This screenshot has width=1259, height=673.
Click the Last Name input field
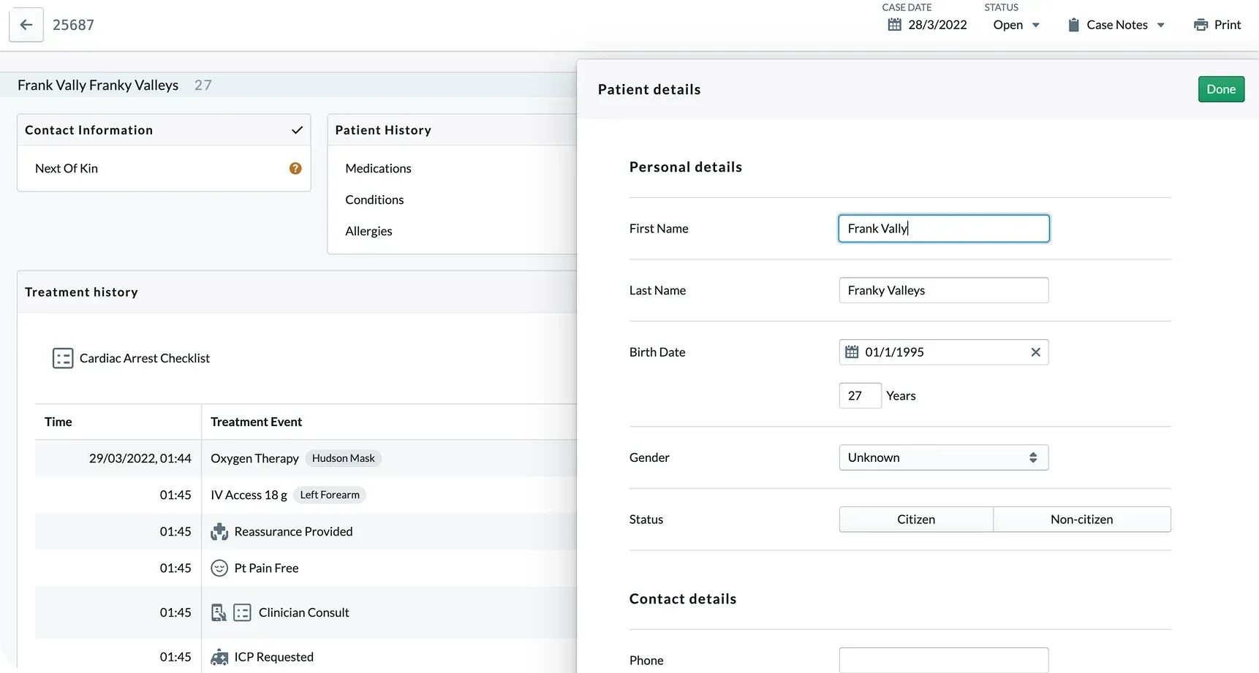(943, 290)
